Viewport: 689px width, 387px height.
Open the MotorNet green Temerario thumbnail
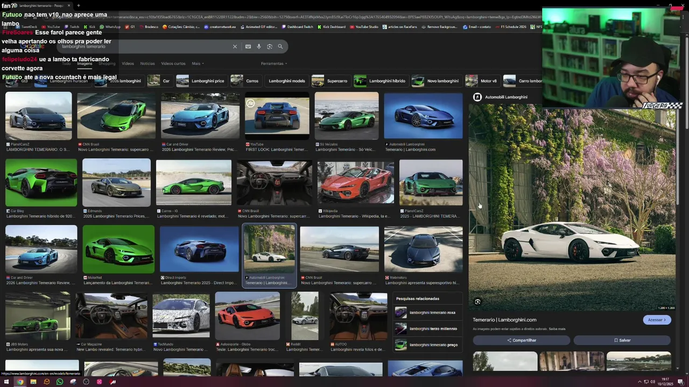pyautogui.click(x=118, y=249)
